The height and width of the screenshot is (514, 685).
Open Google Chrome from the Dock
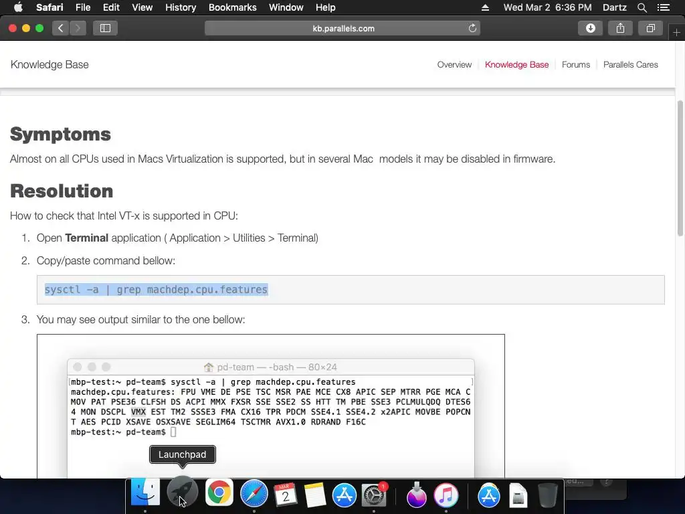(219, 493)
